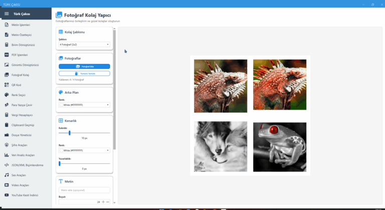Click the Tümünü Temizle button
Viewport: 385px width, 210px height.
[x=84, y=73]
